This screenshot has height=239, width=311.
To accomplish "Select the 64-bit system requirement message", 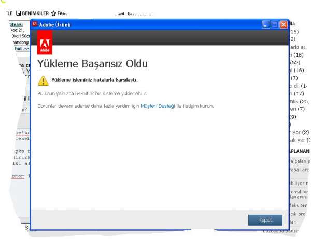I will tap(92, 94).
